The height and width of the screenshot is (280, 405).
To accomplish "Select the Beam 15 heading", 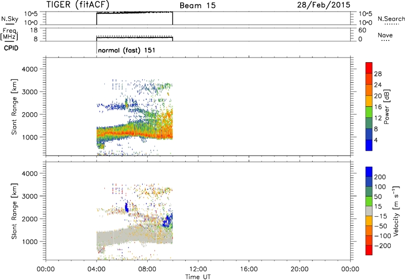I will [x=197, y=6].
